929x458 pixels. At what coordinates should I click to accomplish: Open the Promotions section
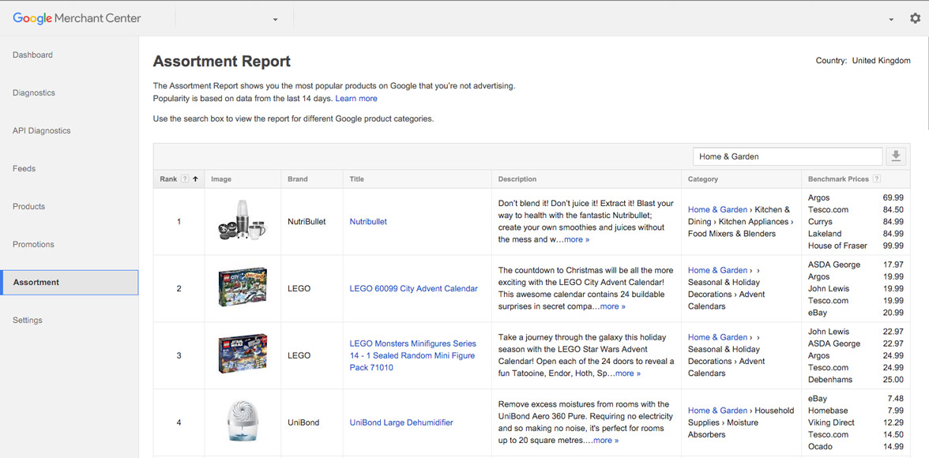click(x=33, y=245)
